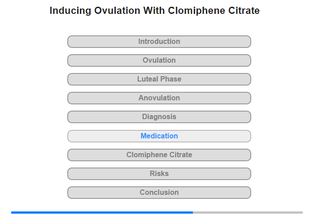Choose the last item in the section list

[159, 193]
